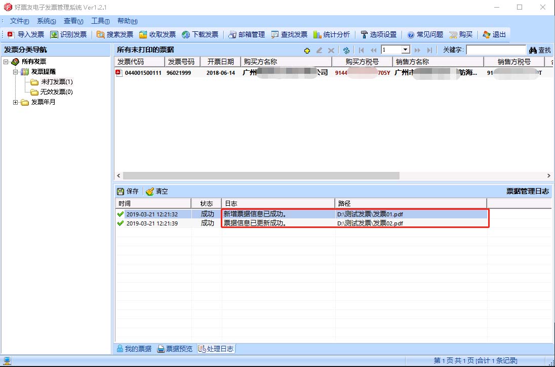Go to next page icon
This screenshot has height=367, width=555.
tap(417, 50)
